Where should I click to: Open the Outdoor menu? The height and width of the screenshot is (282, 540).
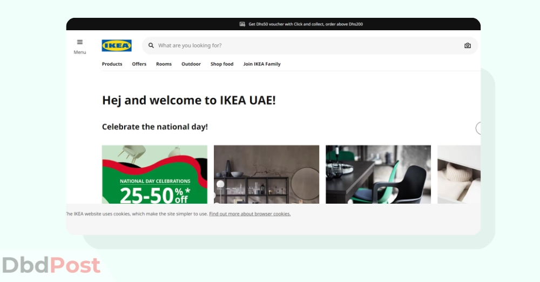tap(191, 64)
